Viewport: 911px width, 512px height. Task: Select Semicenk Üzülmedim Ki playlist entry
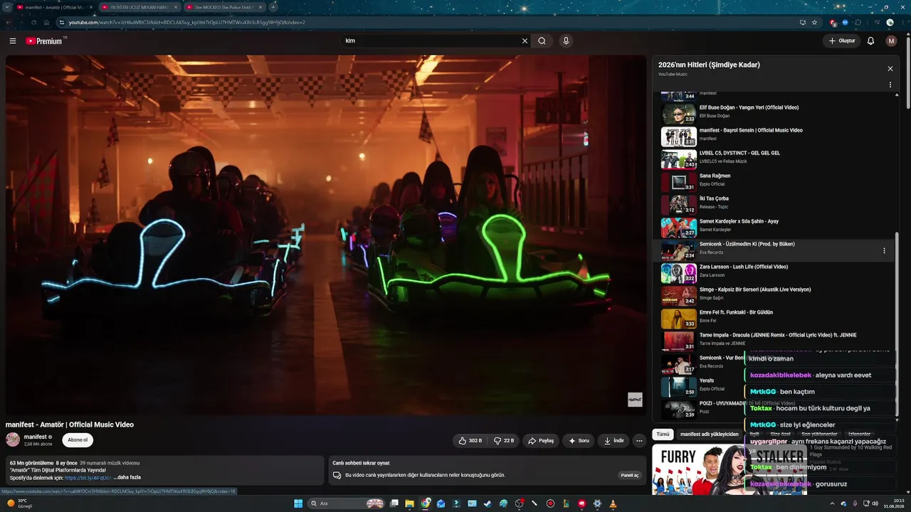(x=773, y=250)
